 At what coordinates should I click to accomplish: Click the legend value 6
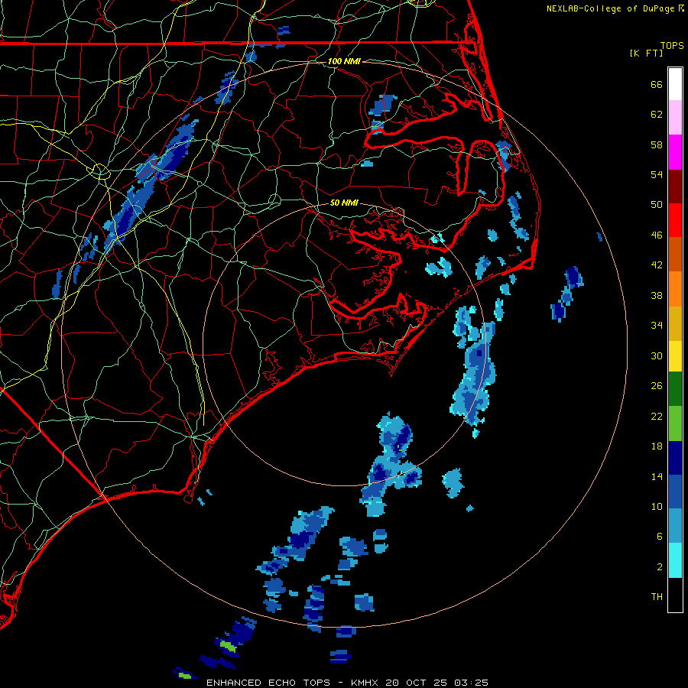coord(659,537)
